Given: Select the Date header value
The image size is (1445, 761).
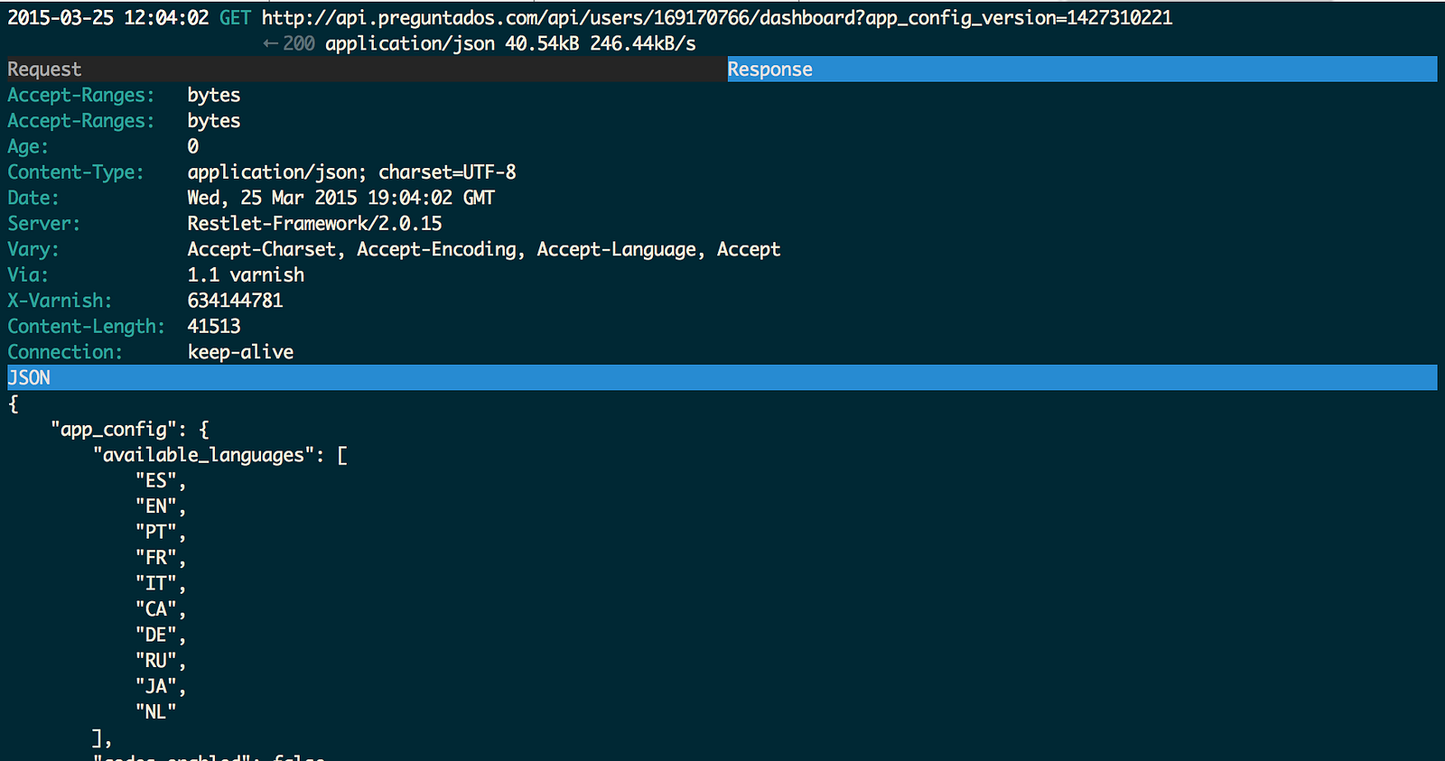Looking at the screenshot, I should [x=340, y=198].
